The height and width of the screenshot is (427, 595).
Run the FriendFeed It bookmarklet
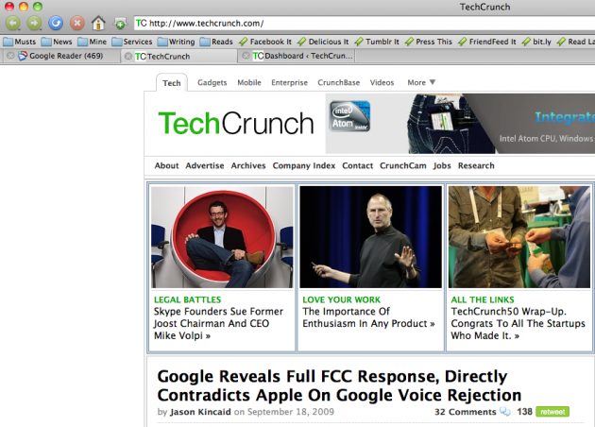coord(486,42)
